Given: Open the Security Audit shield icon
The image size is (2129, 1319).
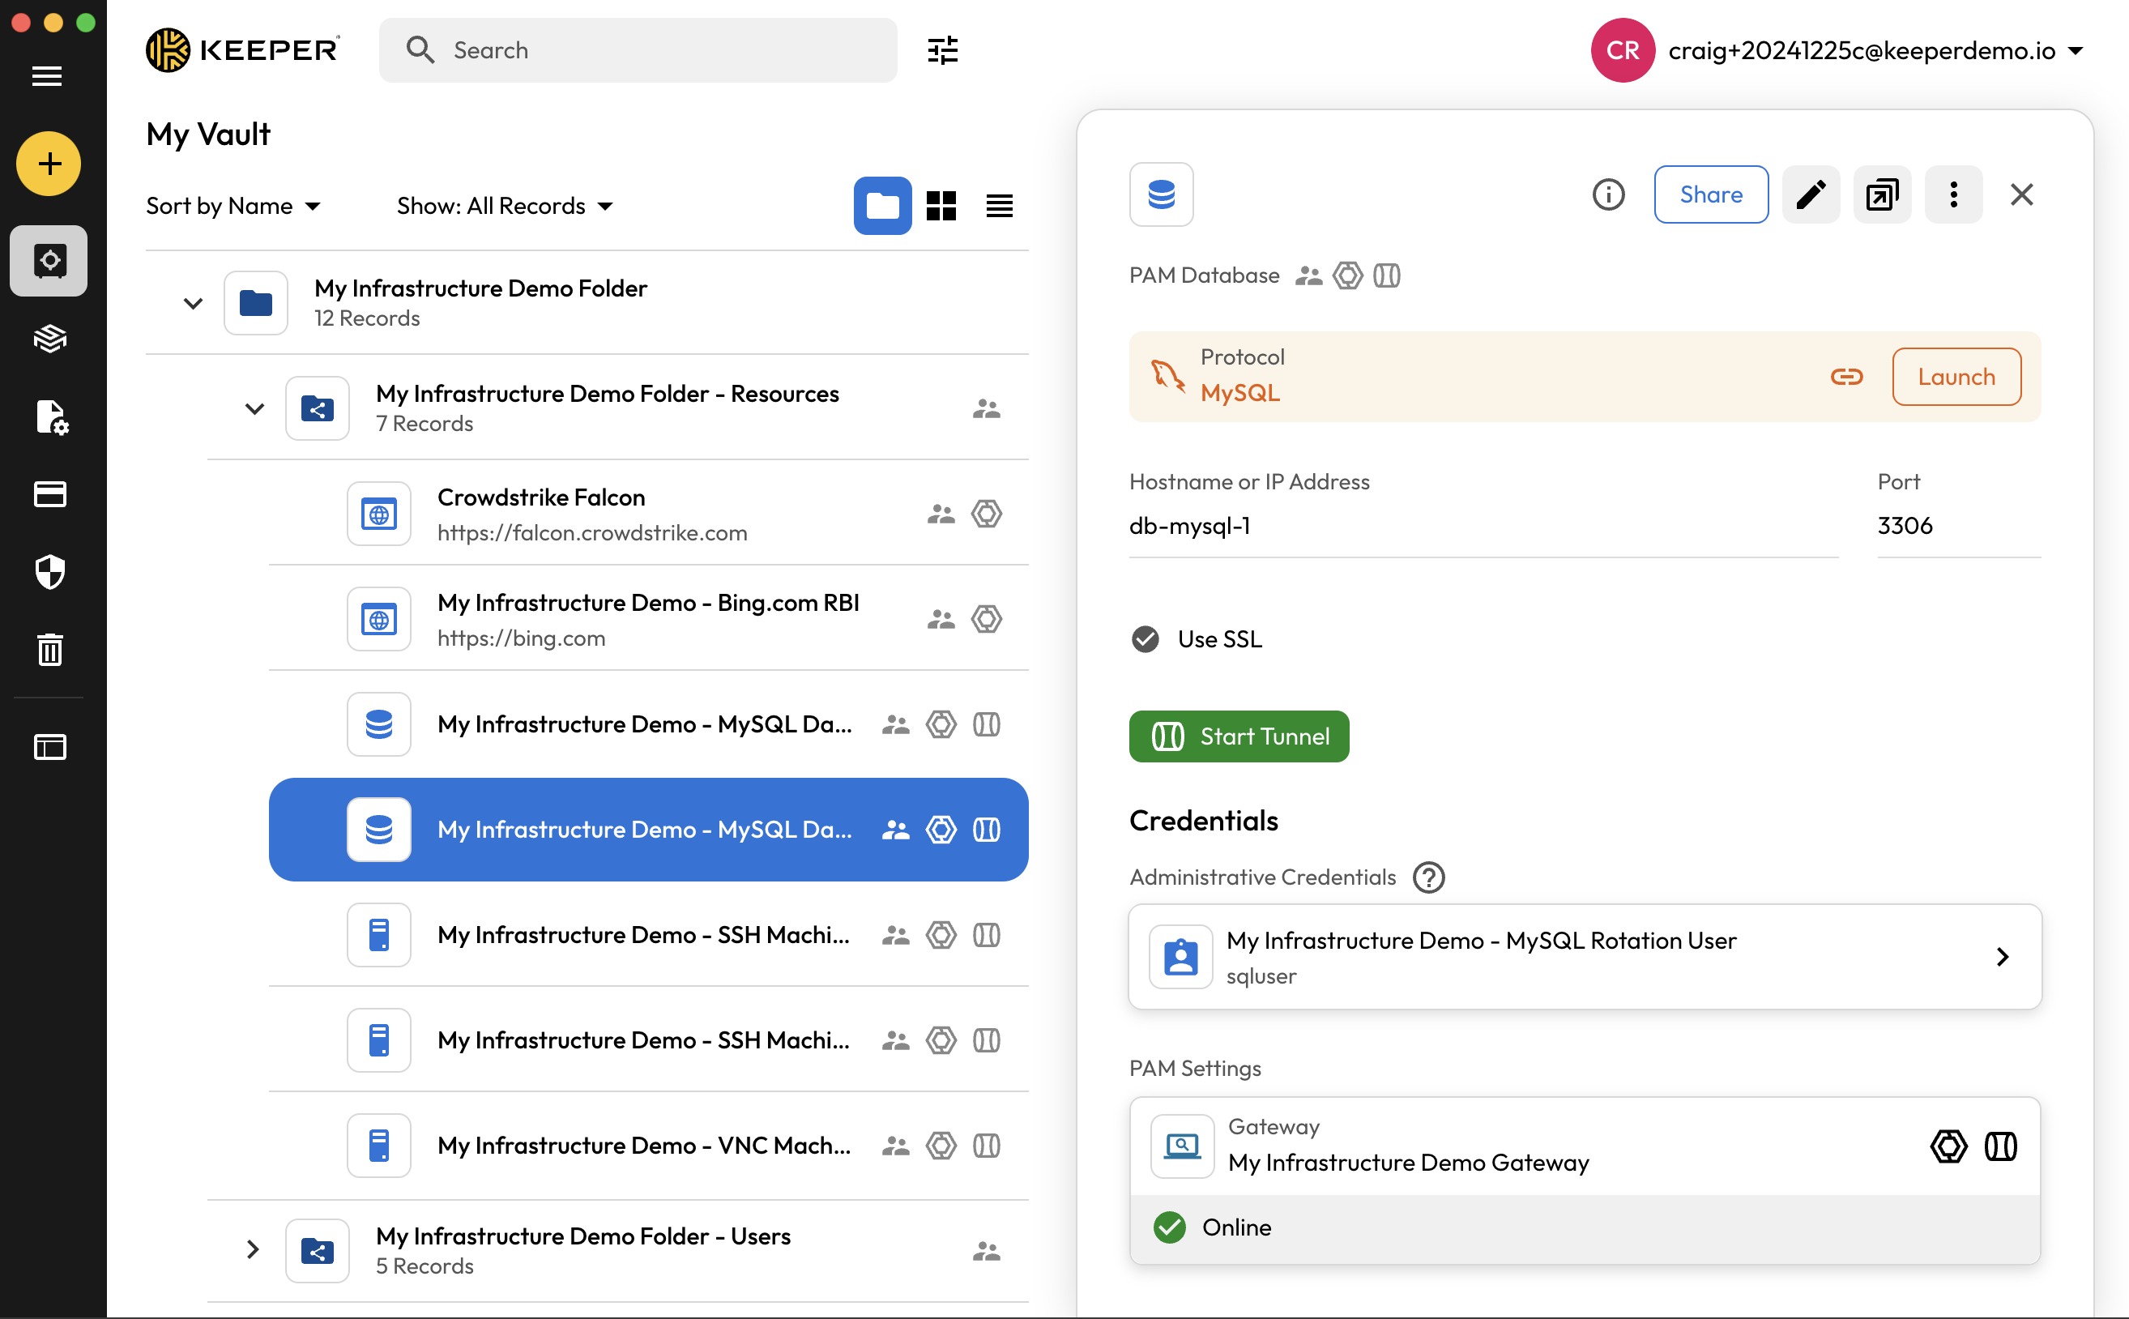Looking at the screenshot, I should point(49,572).
